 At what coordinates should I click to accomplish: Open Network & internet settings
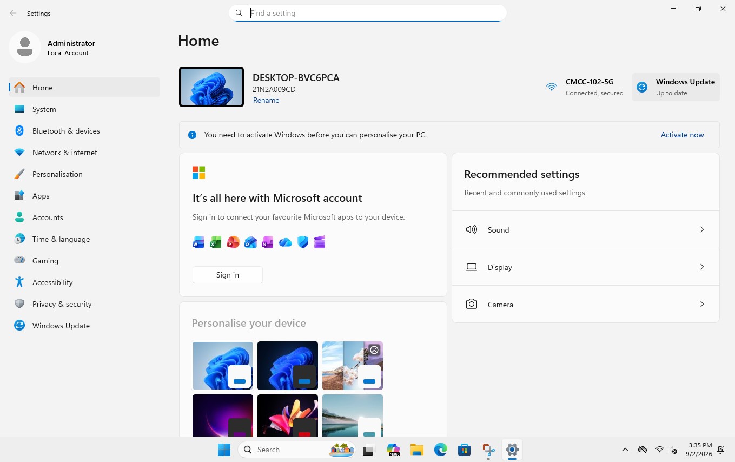(x=84, y=153)
